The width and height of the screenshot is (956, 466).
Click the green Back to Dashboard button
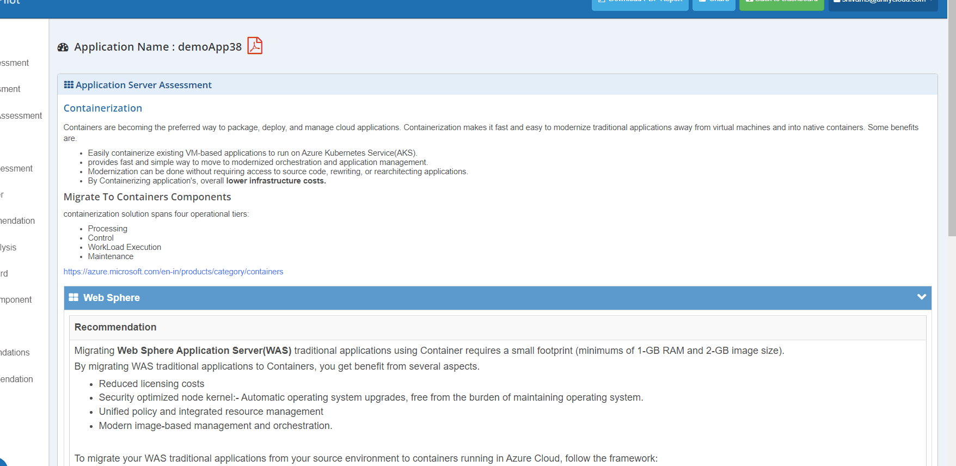click(781, 4)
